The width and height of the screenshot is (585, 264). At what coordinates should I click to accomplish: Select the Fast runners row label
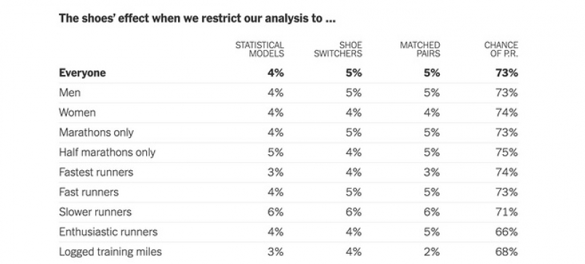(89, 192)
